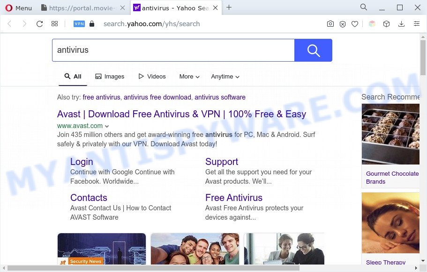Click the horizontal scrollbar left arrow
The height and width of the screenshot is (272, 427).
pos(4,268)
